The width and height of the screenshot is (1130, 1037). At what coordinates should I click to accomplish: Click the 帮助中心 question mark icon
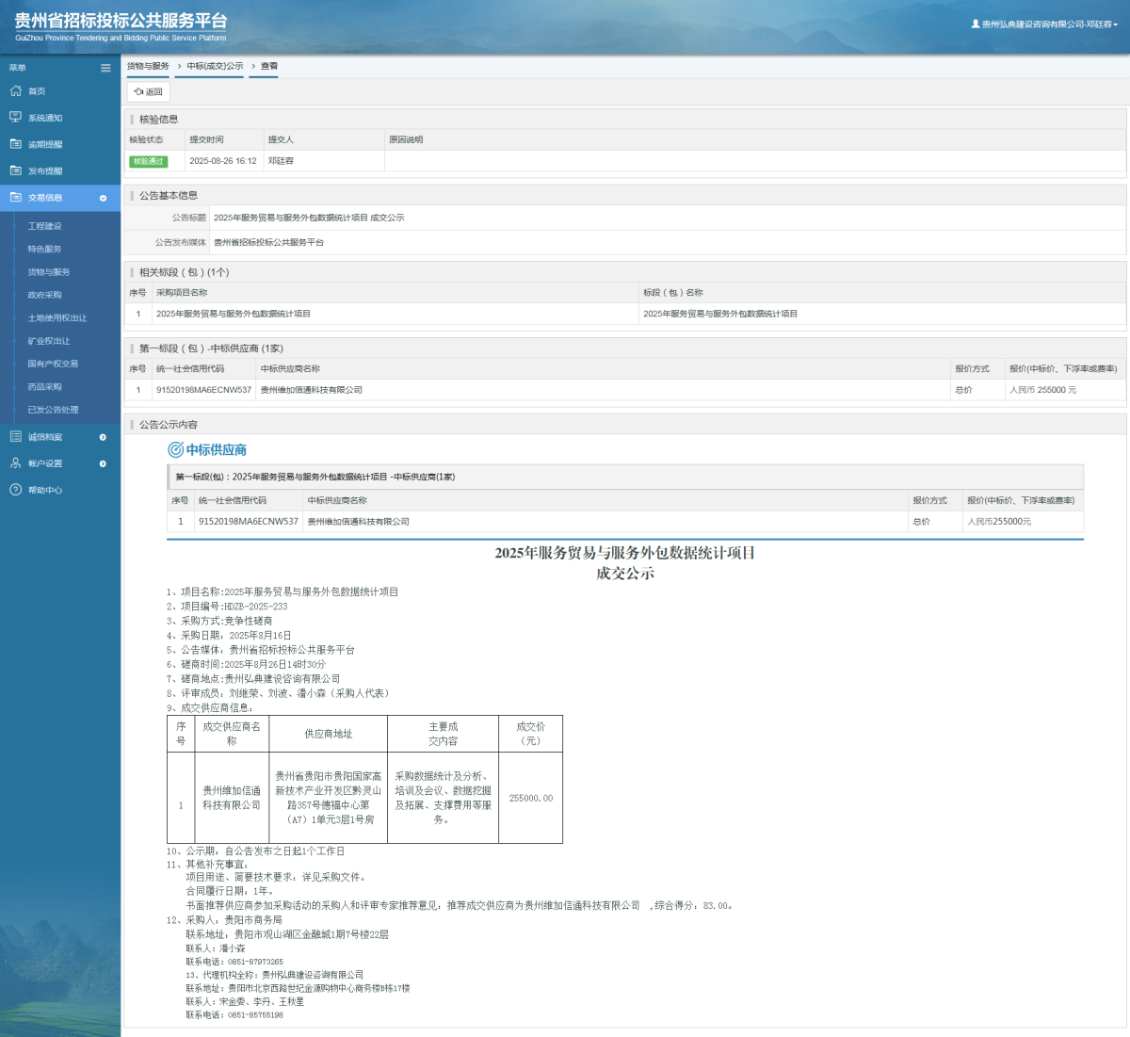pyautogui.click(x=15, y=490)
